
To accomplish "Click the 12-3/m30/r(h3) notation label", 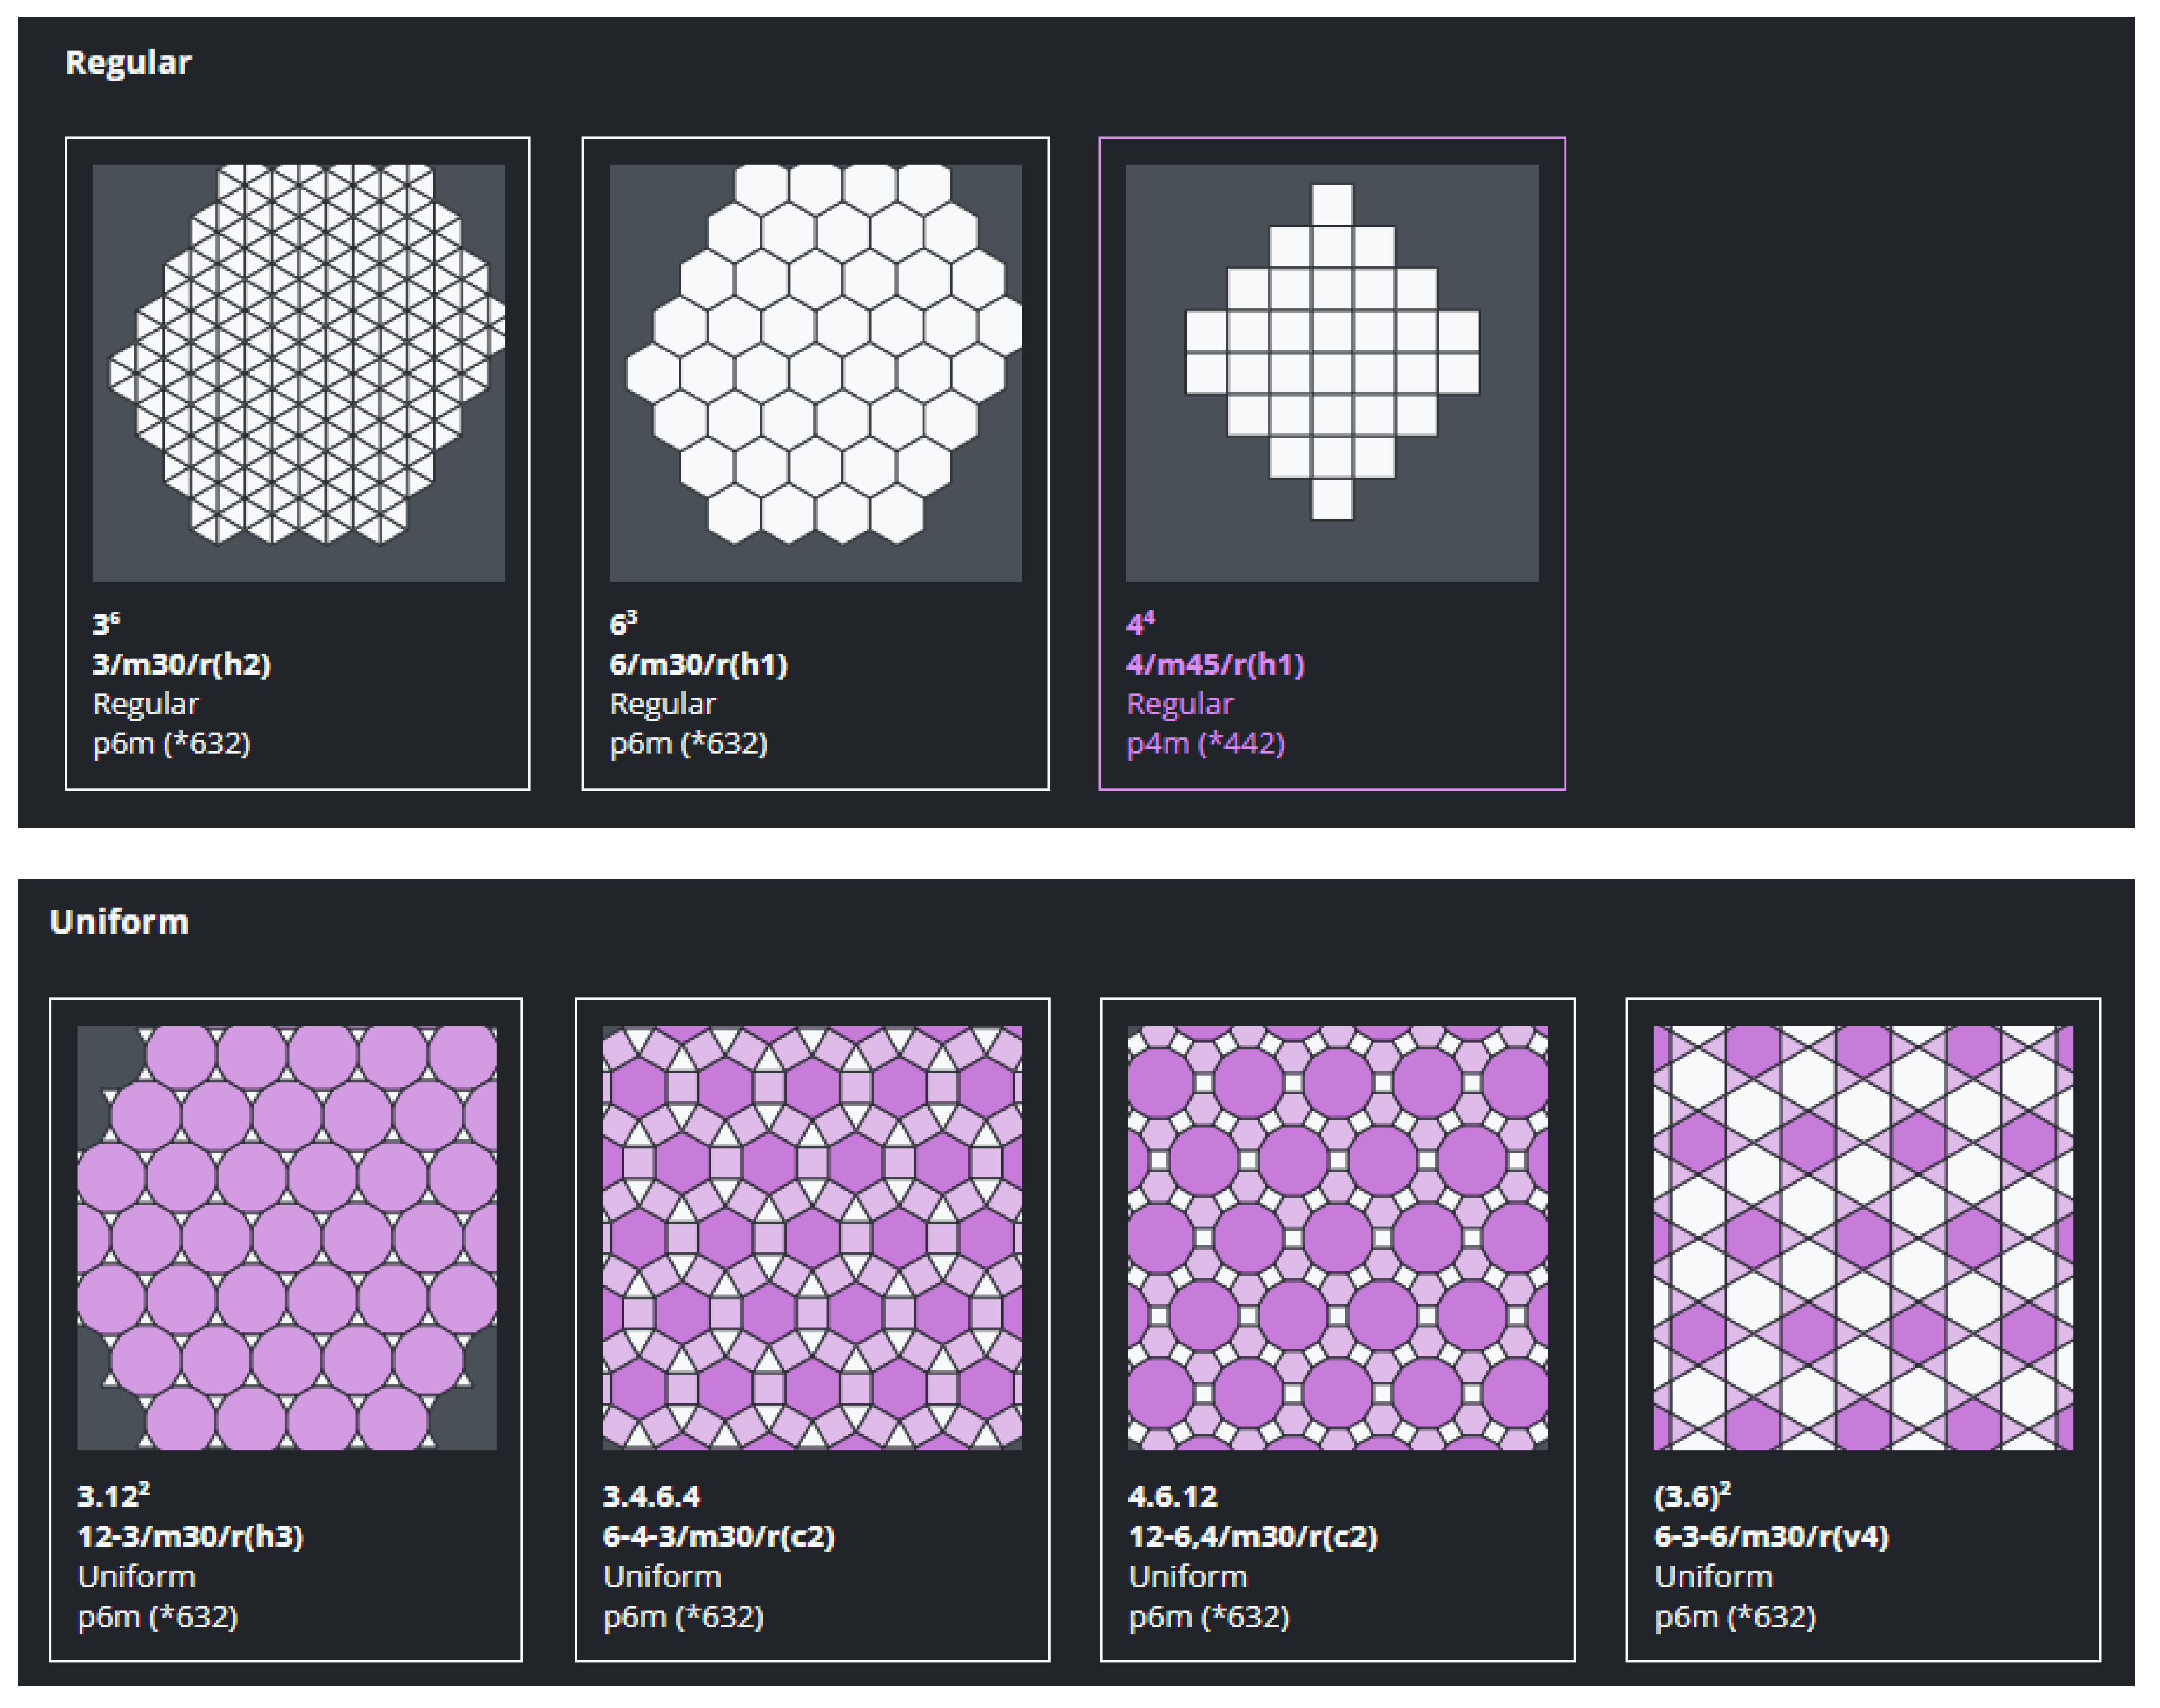I will [190, 1536].
